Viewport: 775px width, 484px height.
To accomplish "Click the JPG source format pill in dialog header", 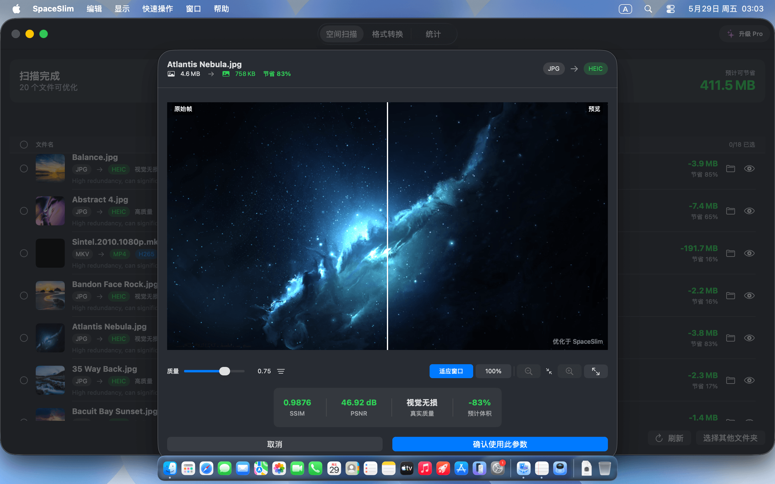I will pyautogui.click(x=554, y=69).
